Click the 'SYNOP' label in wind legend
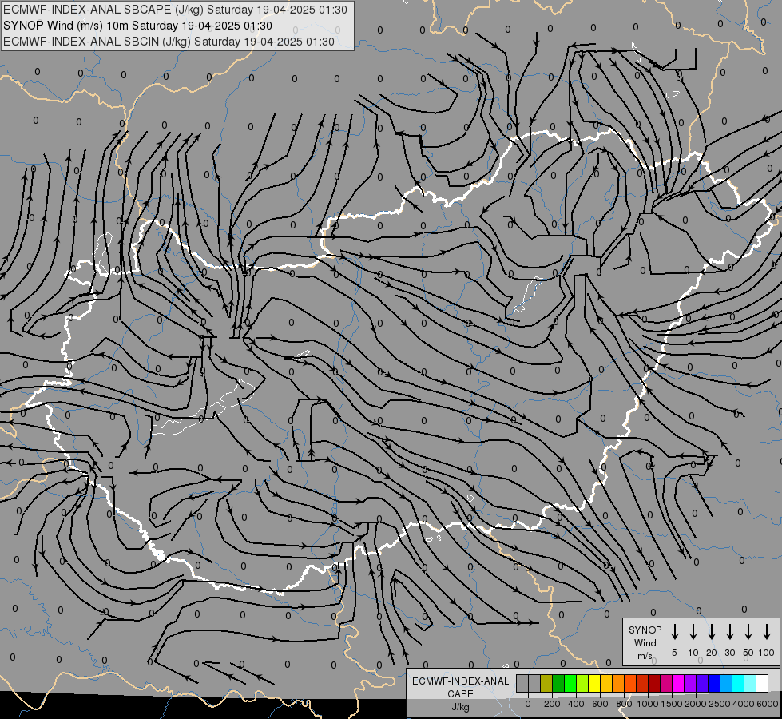 pos(645,630)
